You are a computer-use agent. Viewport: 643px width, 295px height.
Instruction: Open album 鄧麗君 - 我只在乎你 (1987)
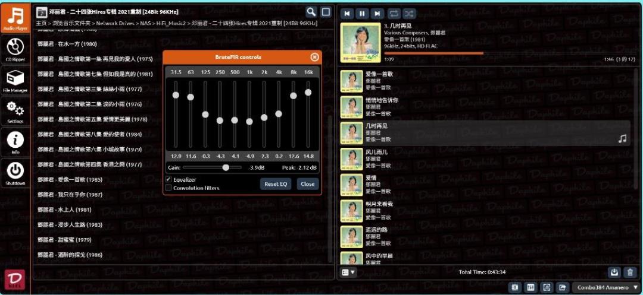pos(70,195)
